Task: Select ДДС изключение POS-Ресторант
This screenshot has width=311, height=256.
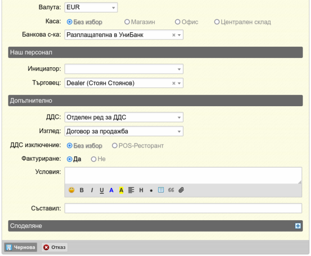Action: pos(115,146)
